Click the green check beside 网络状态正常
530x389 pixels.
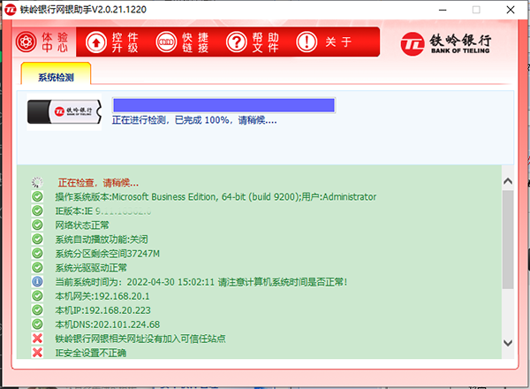[37, 225]
